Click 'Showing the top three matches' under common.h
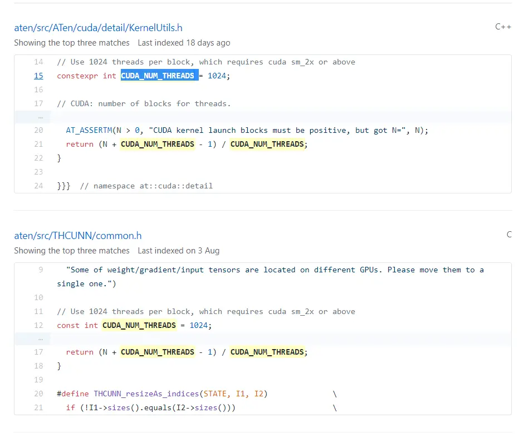Image resolution: width=519 pixels, height=438 pixels. (72, 251)
